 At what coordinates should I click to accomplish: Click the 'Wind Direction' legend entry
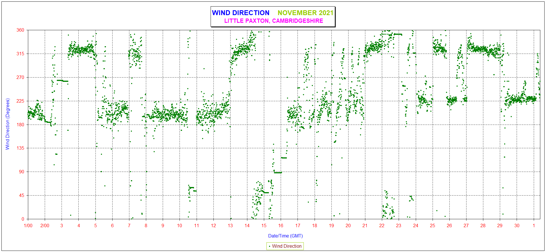285,246
